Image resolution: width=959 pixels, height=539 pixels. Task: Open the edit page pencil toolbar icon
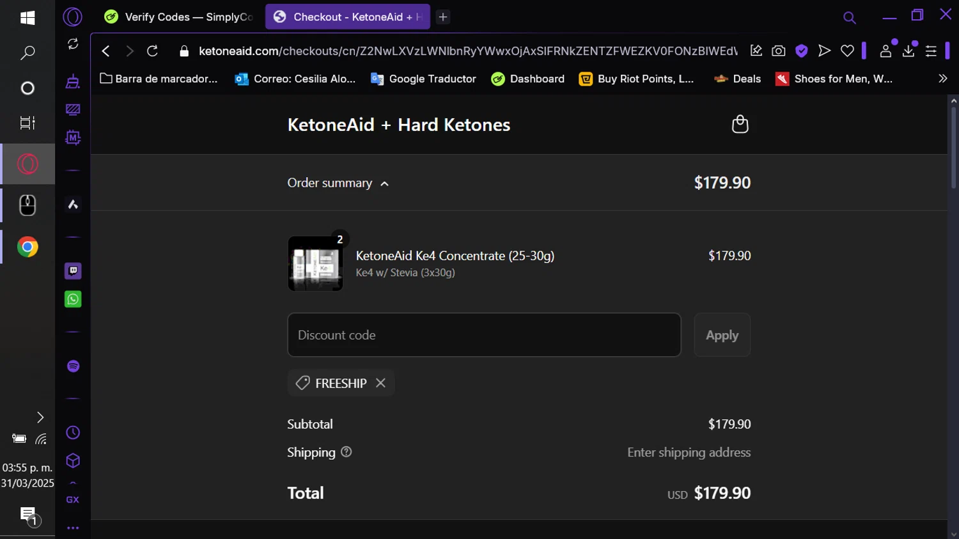coord(756,51)
